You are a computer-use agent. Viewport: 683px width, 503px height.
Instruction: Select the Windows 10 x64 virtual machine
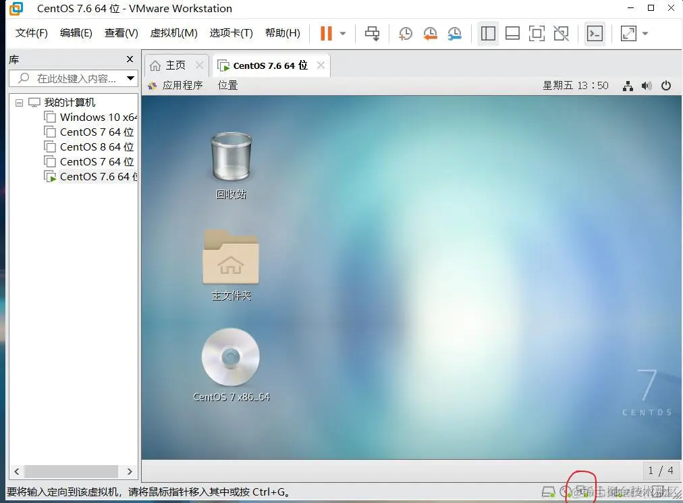click(98, 117)
